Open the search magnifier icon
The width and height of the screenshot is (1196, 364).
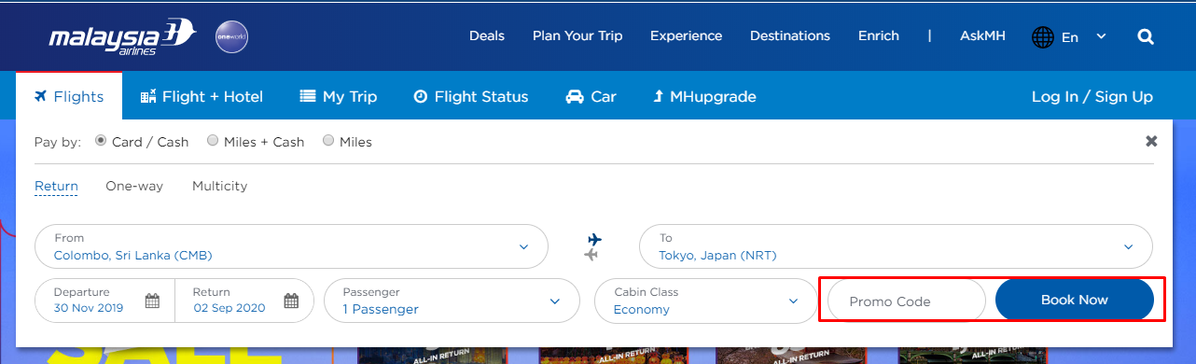pyautogui.click(x=1146, y=36)
